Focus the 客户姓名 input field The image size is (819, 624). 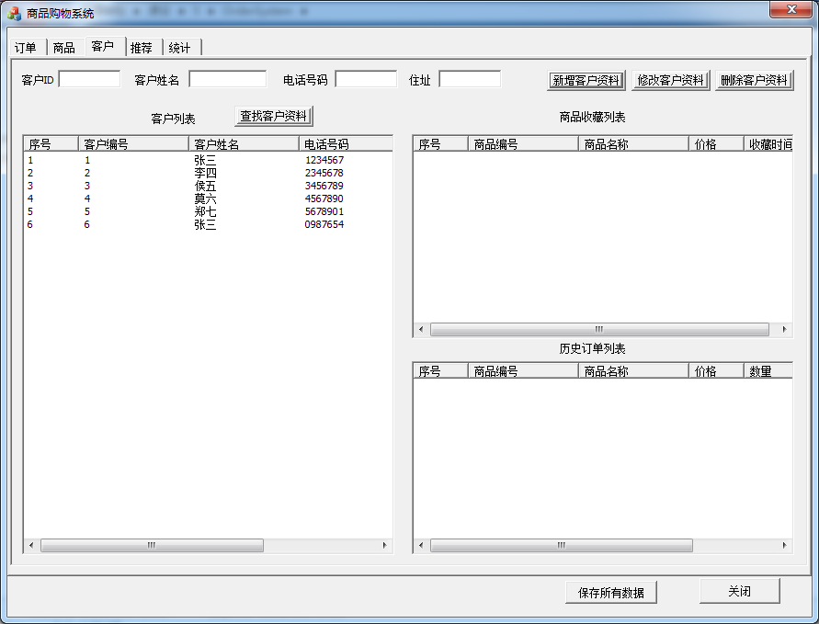click(x=228, y=79)
